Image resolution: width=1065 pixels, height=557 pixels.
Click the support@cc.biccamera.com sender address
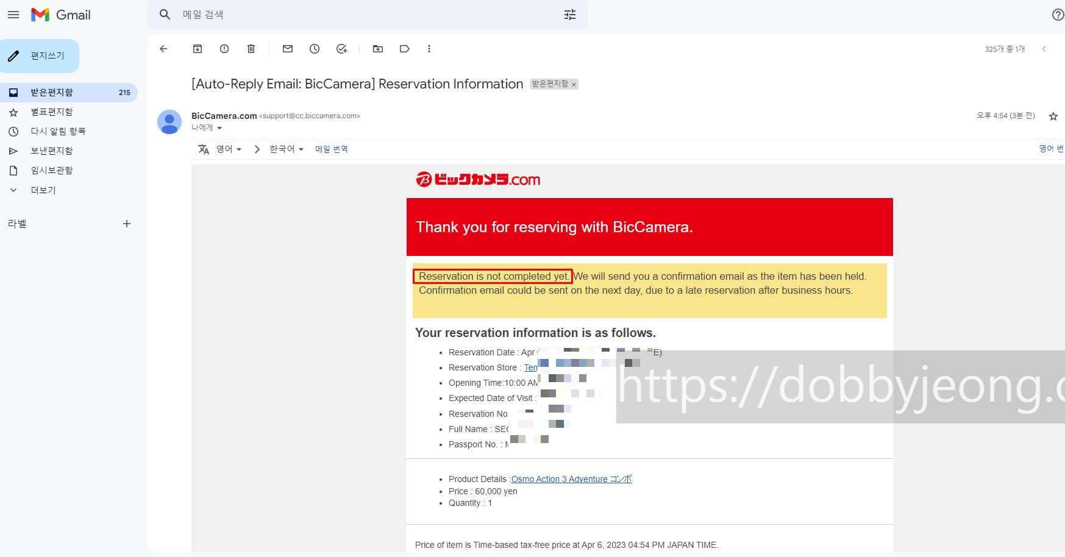tap(310, 116)
